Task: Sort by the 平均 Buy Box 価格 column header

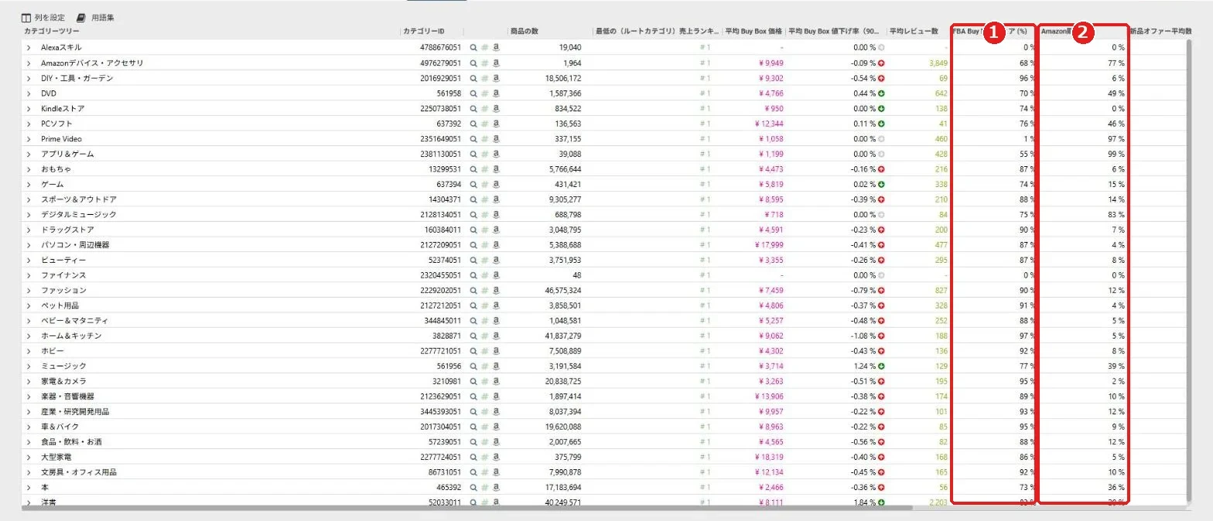Action: [754, 32]
